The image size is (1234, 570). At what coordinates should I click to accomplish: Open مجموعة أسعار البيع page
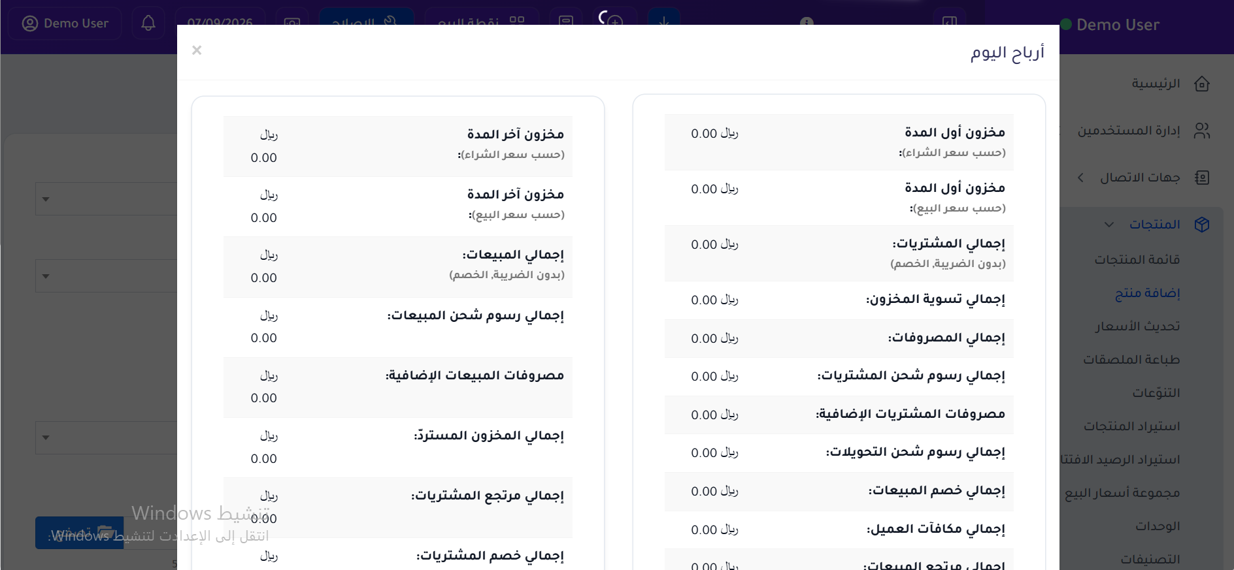1122,493
